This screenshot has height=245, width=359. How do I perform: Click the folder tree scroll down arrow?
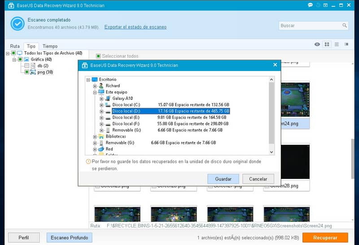point(271,152)
